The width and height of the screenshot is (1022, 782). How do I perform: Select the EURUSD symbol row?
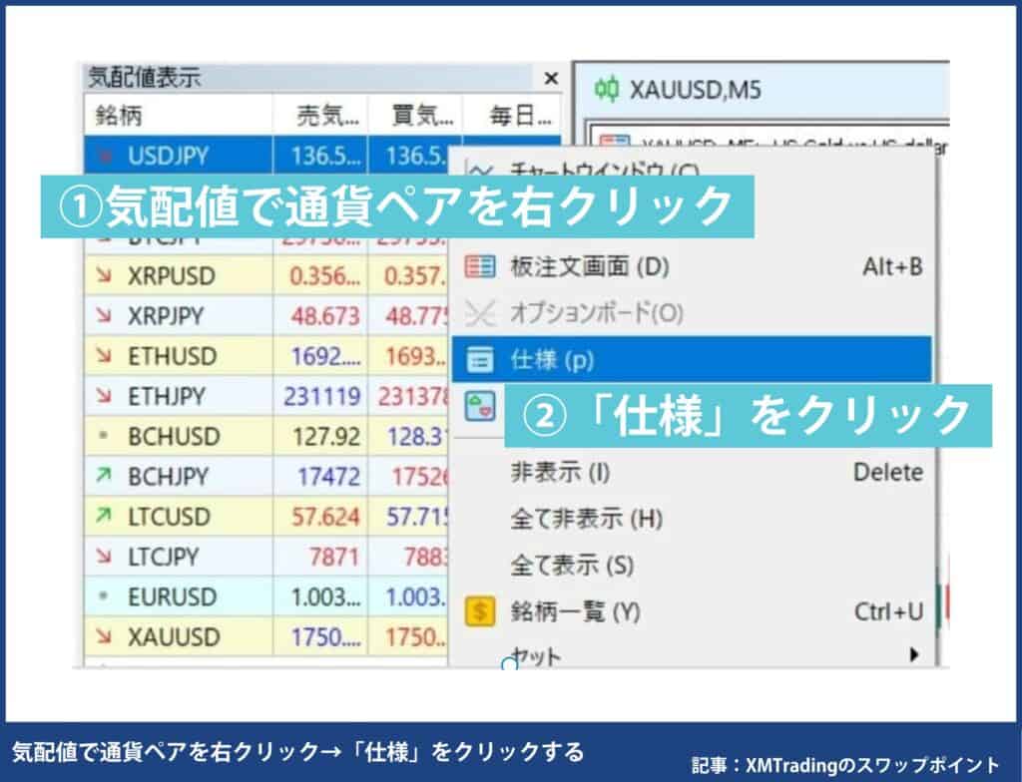click(x=266, y=596)
